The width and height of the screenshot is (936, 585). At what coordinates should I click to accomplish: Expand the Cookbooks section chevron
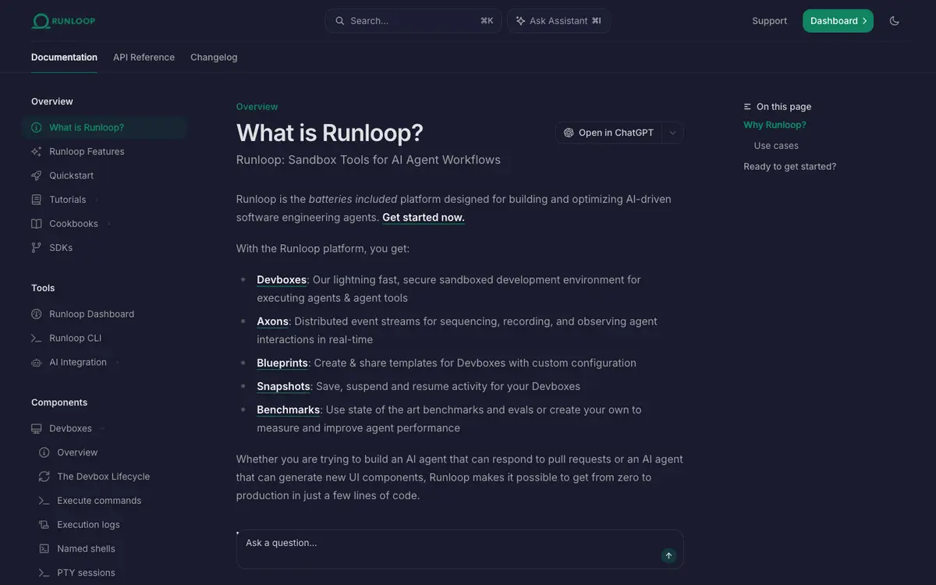108,224
